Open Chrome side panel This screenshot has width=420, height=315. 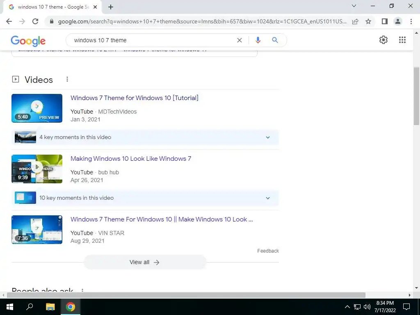385,21
